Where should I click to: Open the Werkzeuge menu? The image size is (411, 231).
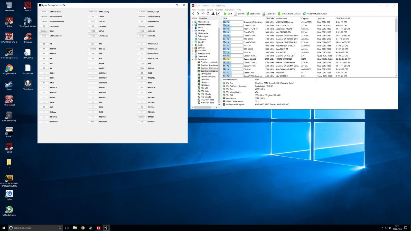[x=229, y=10]
